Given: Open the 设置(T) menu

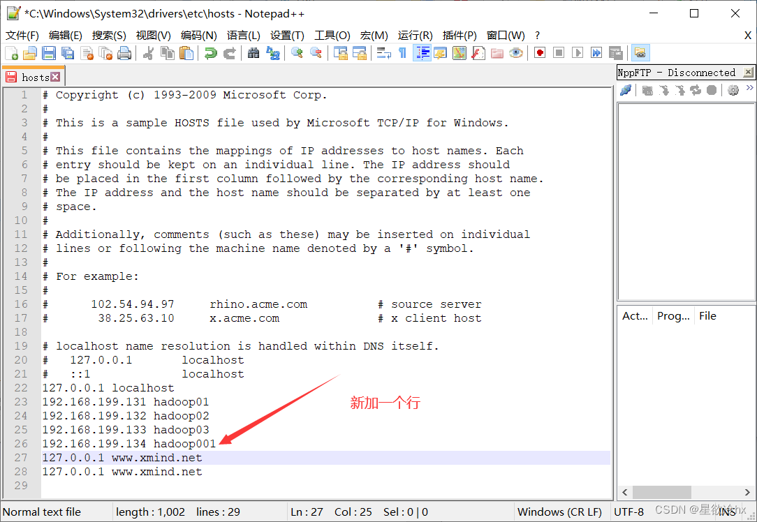Looking at the screenshot, I should (287, 35).
